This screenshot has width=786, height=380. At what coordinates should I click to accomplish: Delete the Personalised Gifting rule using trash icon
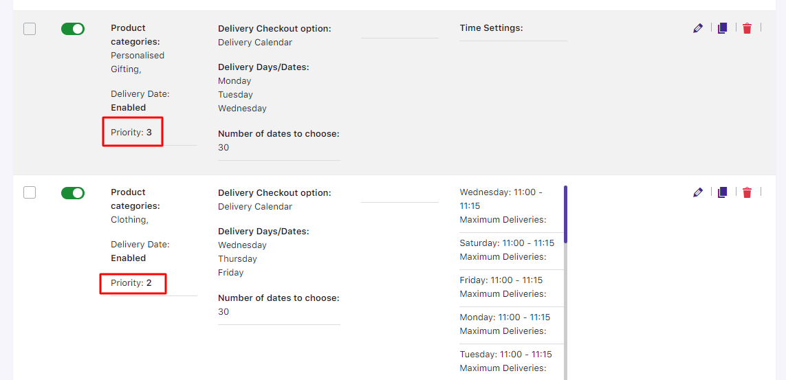click(x=747, y=28)
